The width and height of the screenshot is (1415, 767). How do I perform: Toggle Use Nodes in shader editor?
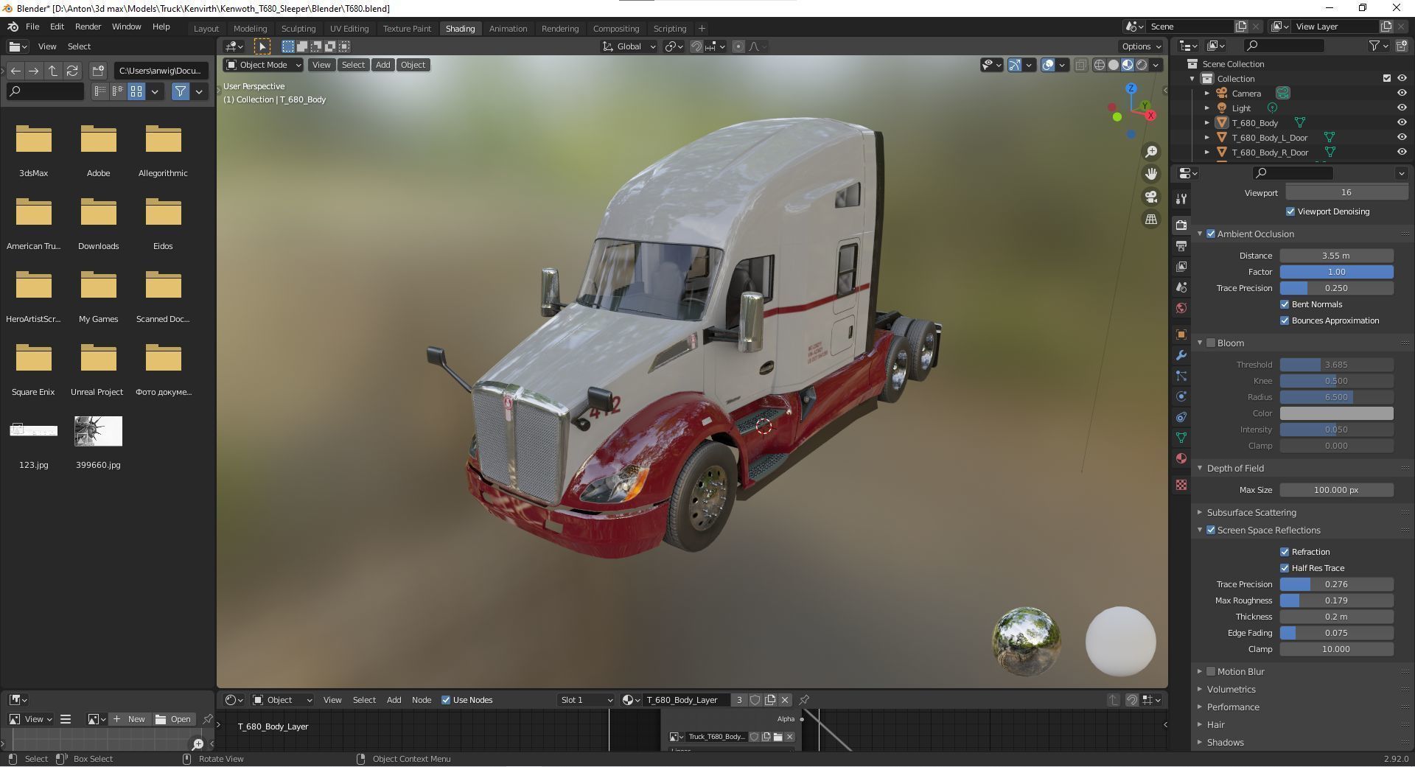446,700
